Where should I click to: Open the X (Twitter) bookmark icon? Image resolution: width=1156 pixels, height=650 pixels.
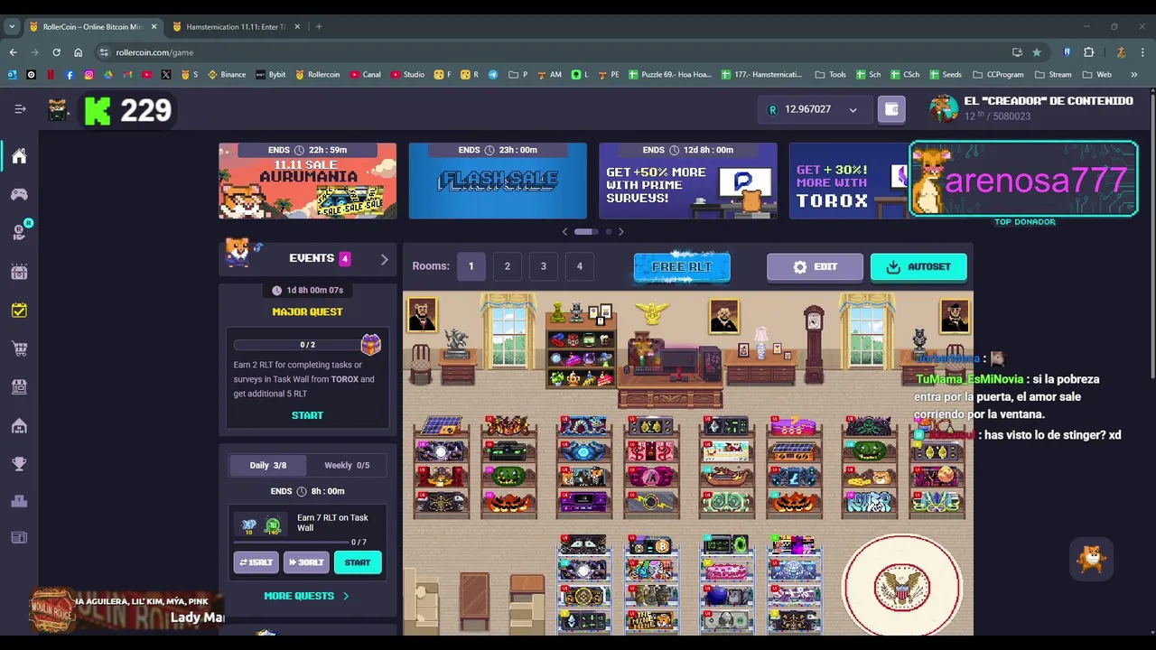(x=166, y=75)
